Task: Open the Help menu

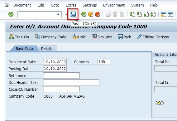Action: click(x=154, y=5)
